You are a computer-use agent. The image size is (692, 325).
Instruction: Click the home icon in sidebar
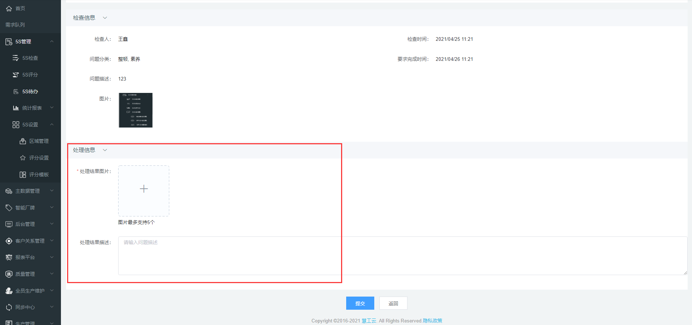click(9, 8)
